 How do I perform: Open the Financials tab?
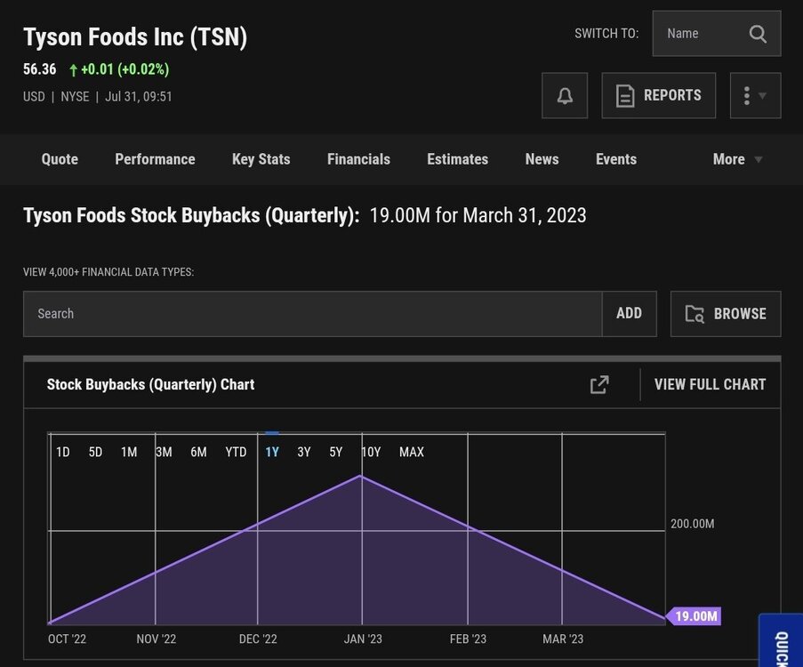358,159
